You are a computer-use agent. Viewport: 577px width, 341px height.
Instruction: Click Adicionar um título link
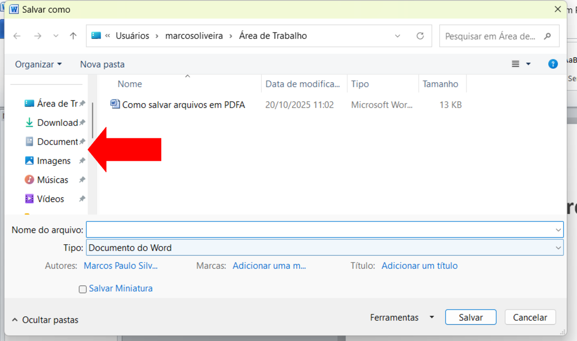pos(419,266)
